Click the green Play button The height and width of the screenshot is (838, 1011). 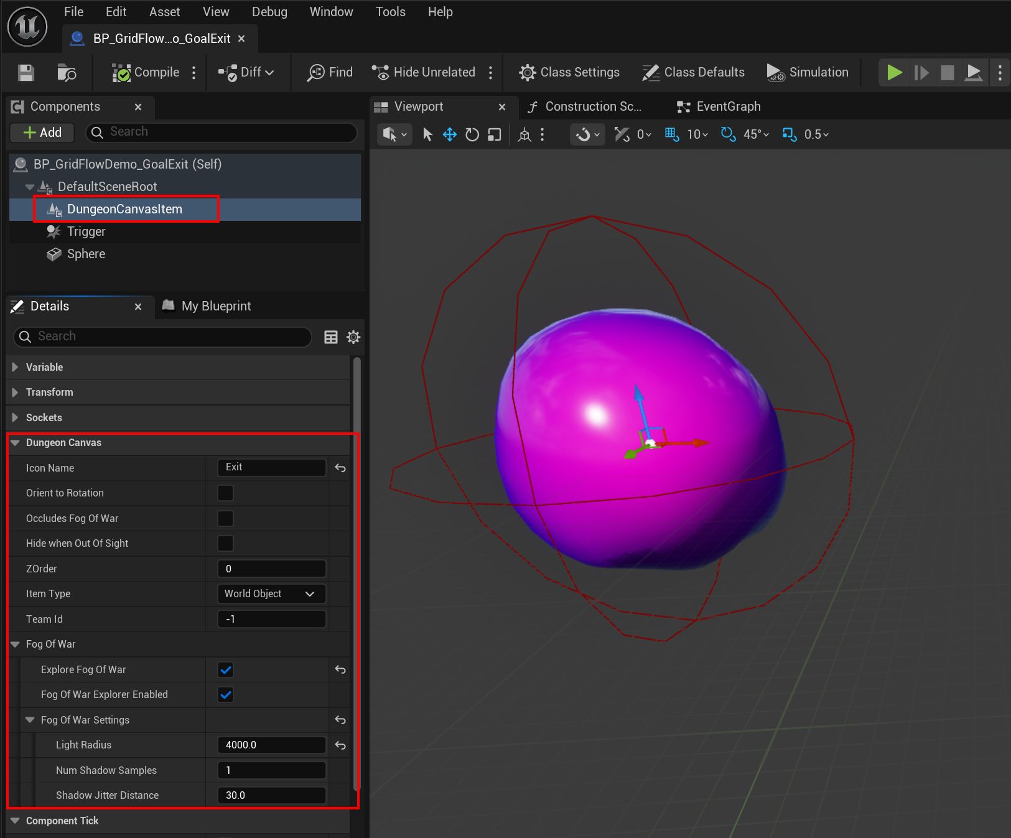tap(894, 72)
